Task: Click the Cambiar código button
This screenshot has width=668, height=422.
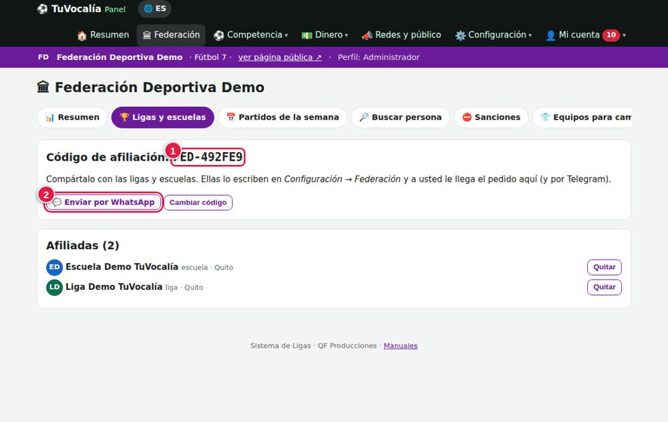Action: (198, 202)
